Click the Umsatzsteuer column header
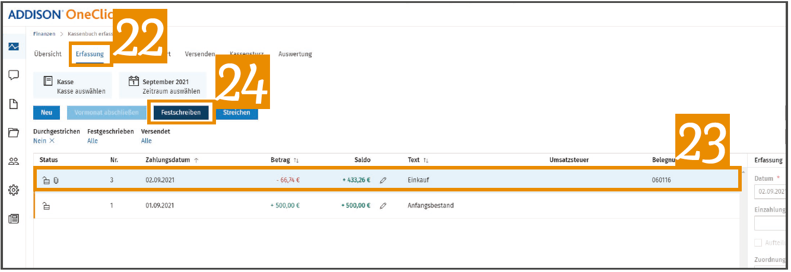This screenshot has width=791, height=272. click(569, 160)
